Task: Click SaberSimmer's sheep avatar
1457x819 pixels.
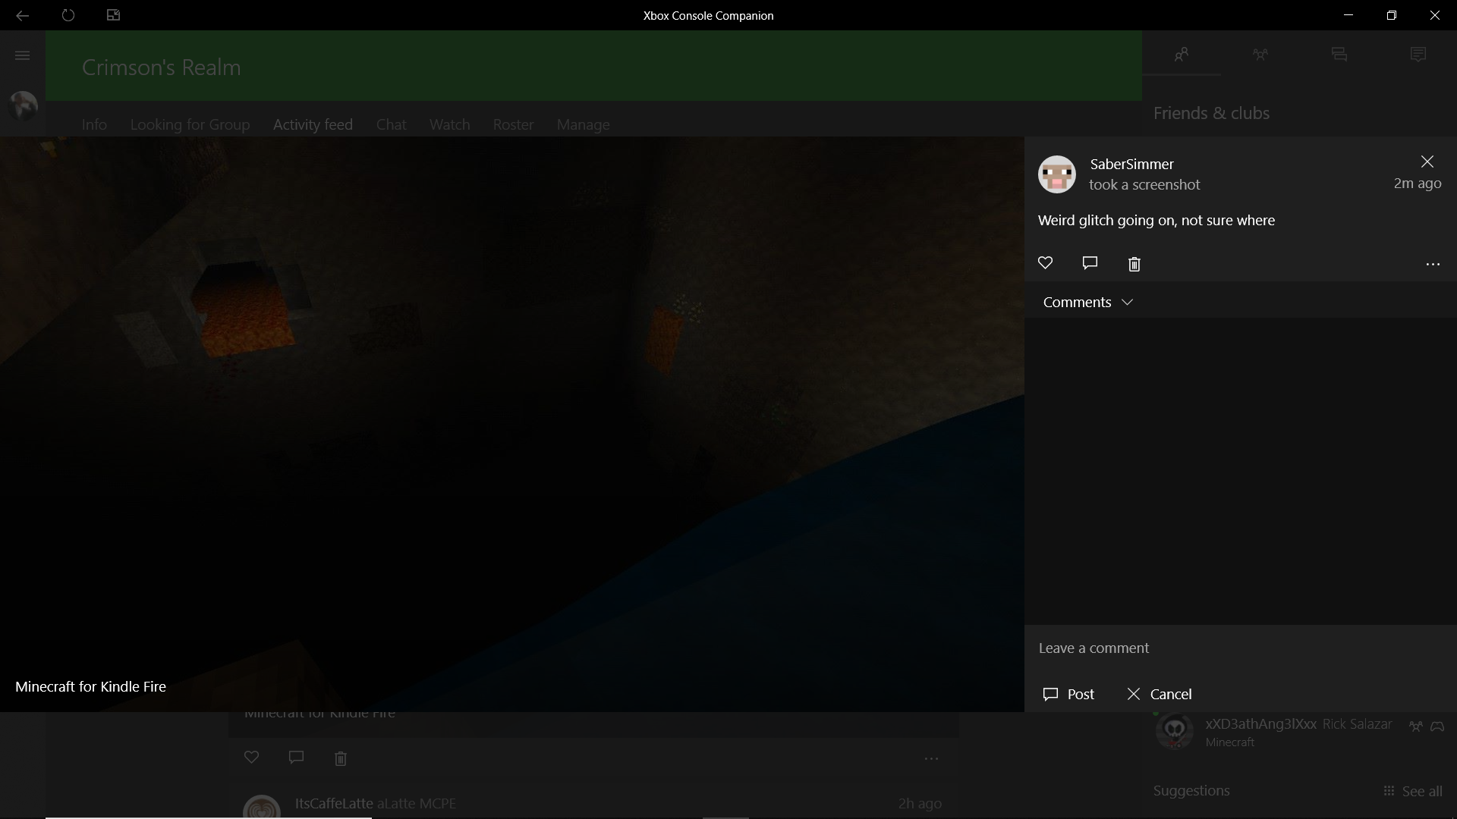Action: (x=1056, y=174)
